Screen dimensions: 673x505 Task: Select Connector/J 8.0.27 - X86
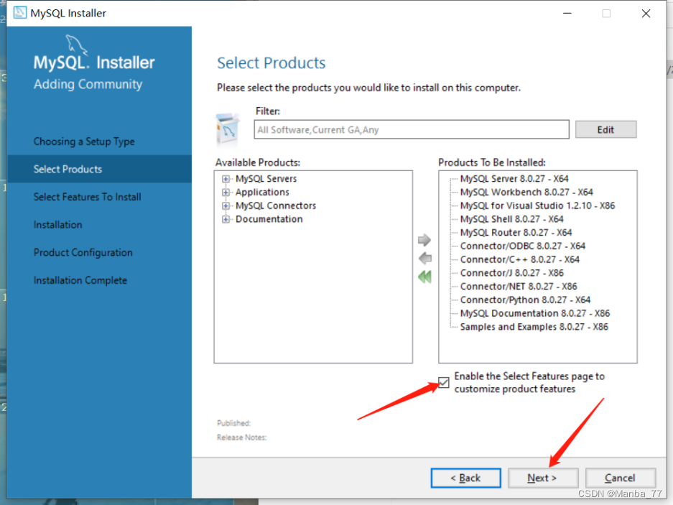tap(511, 273)
